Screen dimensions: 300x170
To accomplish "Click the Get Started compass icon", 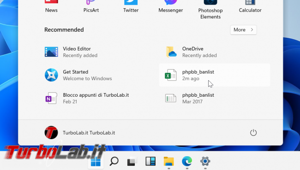I will coord(51,75).
